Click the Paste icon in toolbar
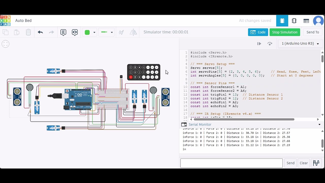 click(x=17, y=32)
